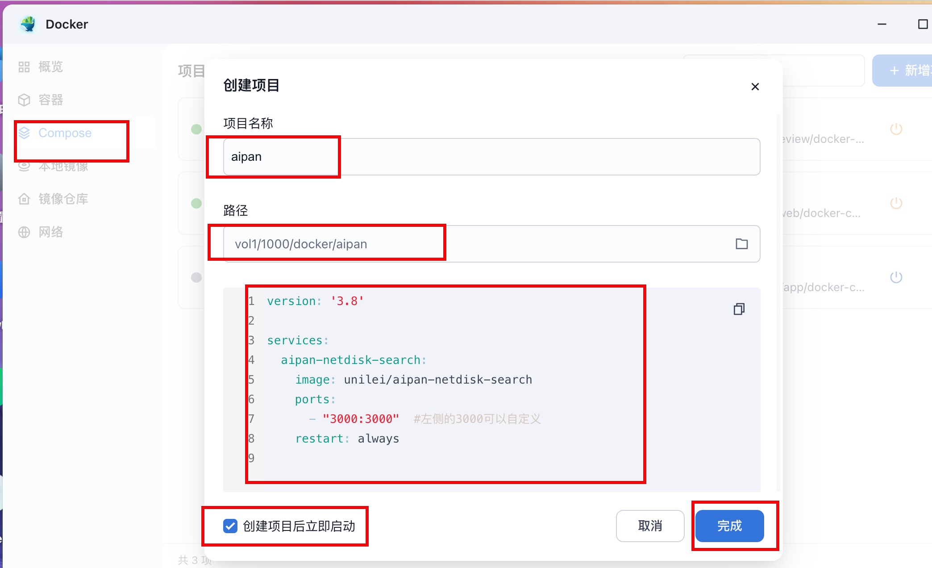Click the 'services:' line in editor

coord(298,340)
